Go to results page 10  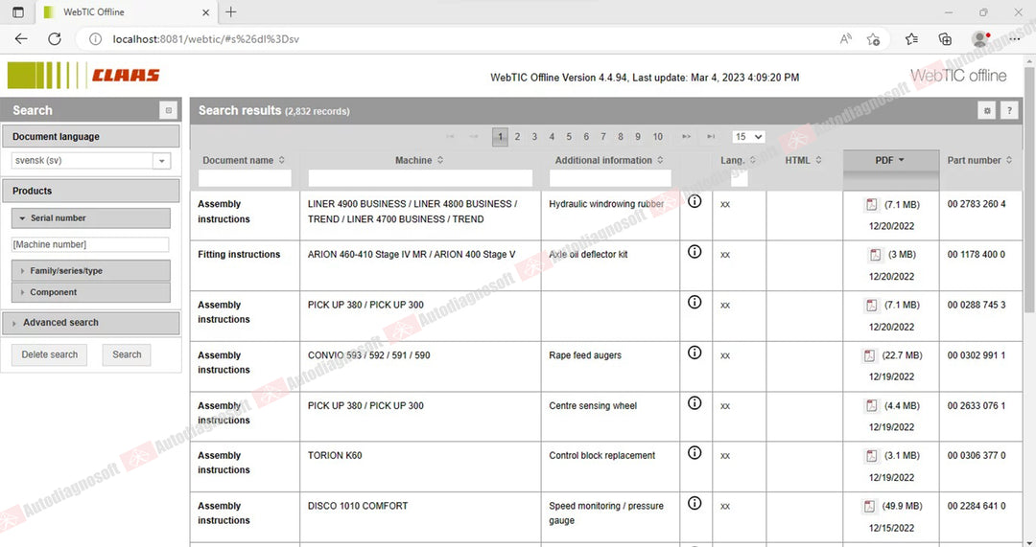(657, 137)
